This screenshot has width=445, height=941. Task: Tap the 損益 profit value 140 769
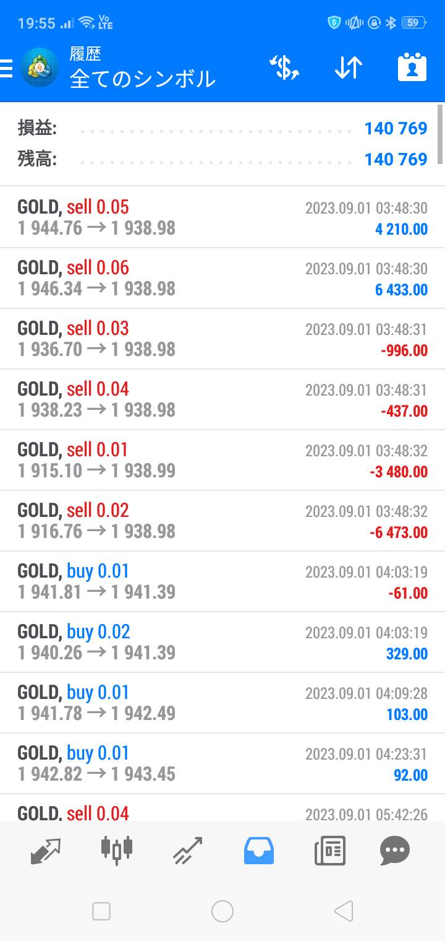coord(396,129)
